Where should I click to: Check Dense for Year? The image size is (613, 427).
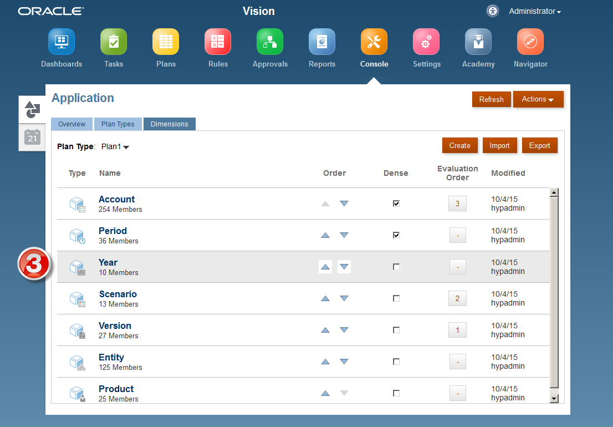click(x=396, y=267)
